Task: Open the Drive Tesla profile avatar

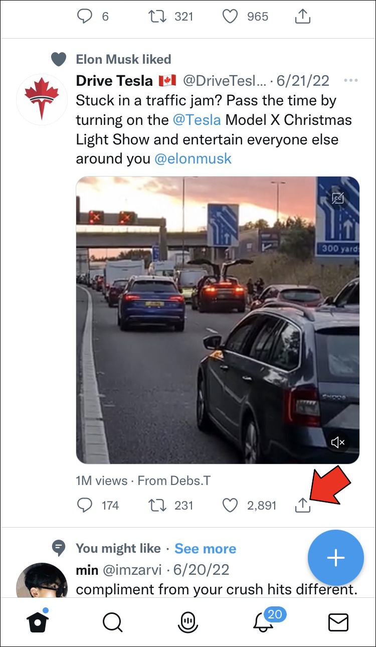Action: pyautogui.click(x=42, y=99)
